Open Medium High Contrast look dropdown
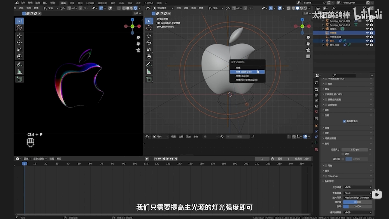 [x=357, y=198]
